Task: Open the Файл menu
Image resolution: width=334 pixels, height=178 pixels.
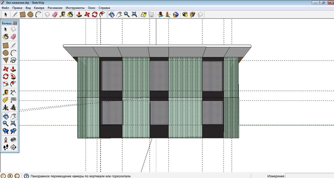Action: point(5,7)
